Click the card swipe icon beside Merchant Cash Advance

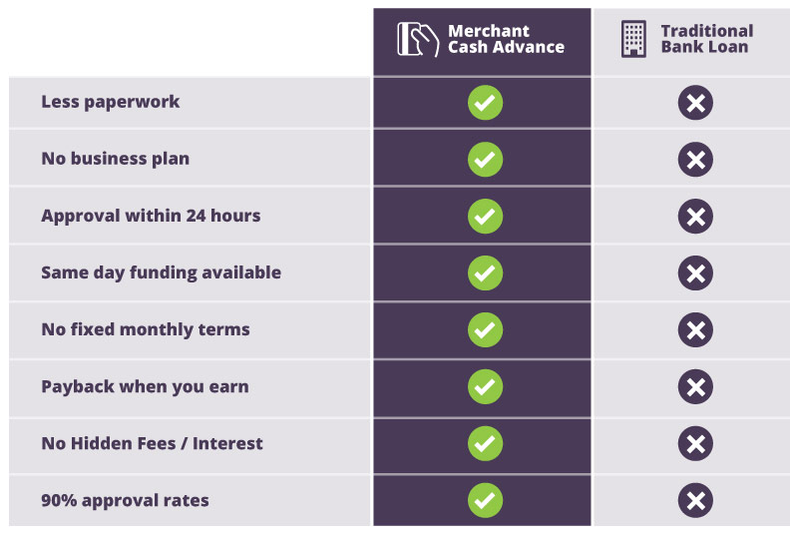418,39
